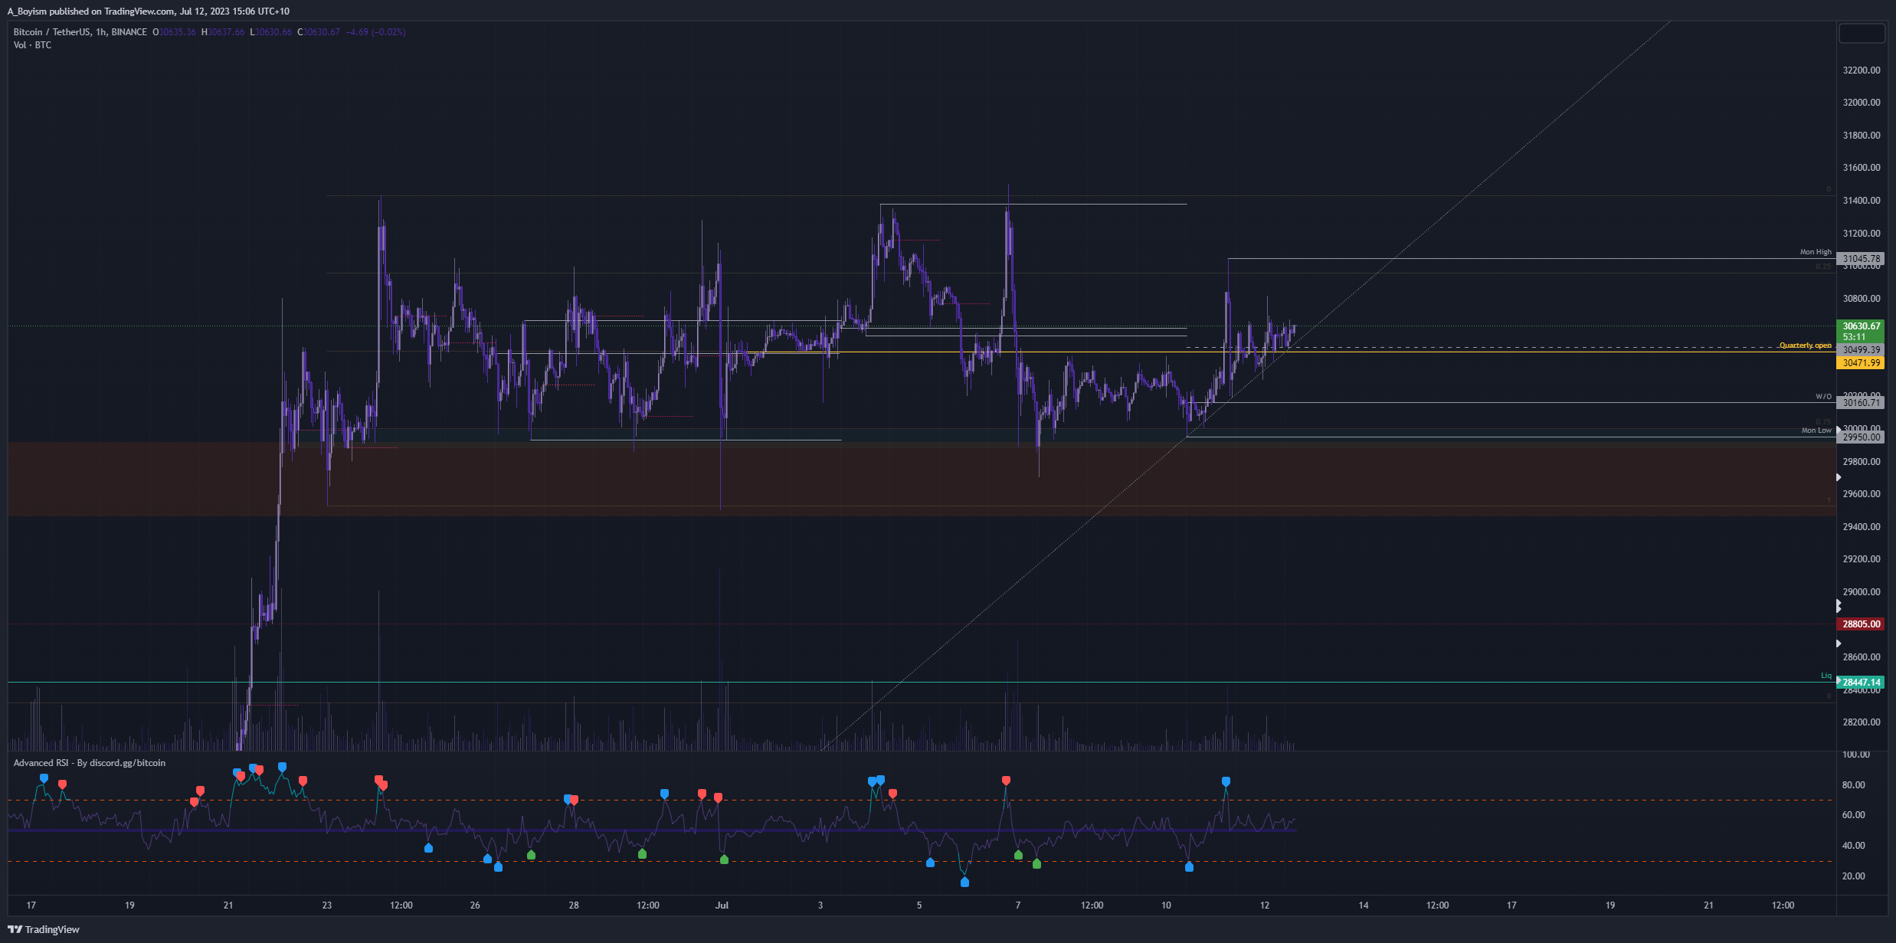Image resolution: width=1896 pixels, height=943 pixels.
Task: Click the yellow 30471.99 price tag
Action: [1861, 363]
